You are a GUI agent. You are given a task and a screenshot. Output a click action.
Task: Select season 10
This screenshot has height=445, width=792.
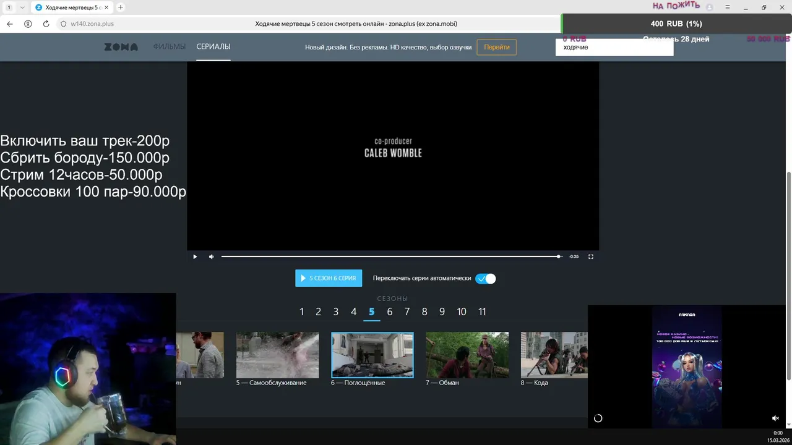(x=462, y=312)
